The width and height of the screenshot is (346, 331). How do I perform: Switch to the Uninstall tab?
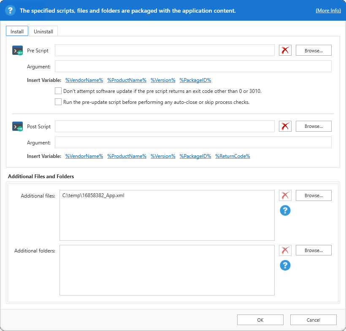(x=43, y=31)
